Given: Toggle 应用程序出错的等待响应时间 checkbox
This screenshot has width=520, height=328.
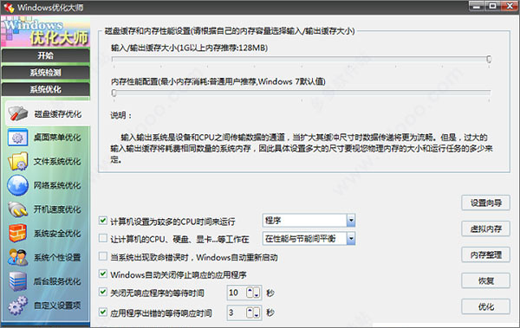Looking at the screenshot, I should pos(103,312).
